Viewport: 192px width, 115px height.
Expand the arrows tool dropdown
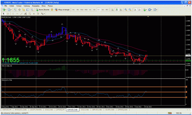[44, 14]
